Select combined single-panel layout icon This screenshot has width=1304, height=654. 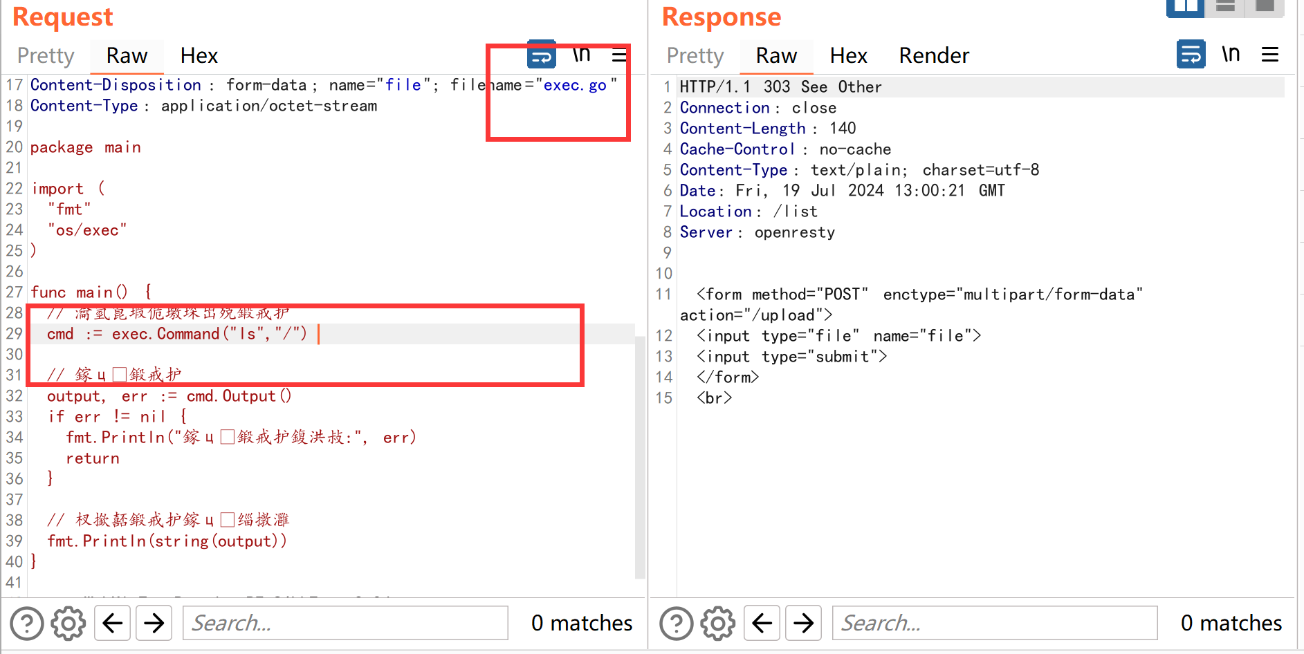coord(1265,7)
